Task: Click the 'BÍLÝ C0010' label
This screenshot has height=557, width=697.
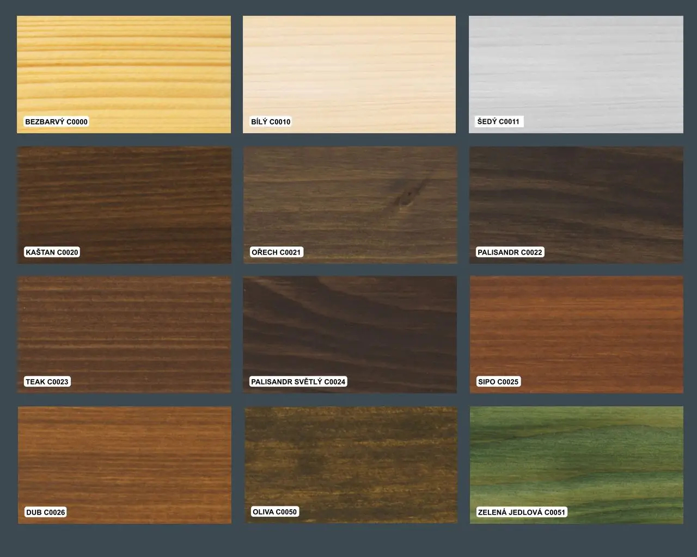Action: coord(271,122)
